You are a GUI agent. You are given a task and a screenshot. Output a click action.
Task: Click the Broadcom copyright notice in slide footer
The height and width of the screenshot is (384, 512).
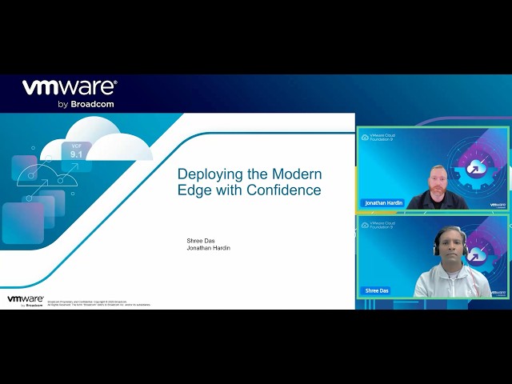[x=99, y=303]
